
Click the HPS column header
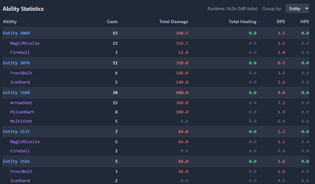click(x=305, y=22)
